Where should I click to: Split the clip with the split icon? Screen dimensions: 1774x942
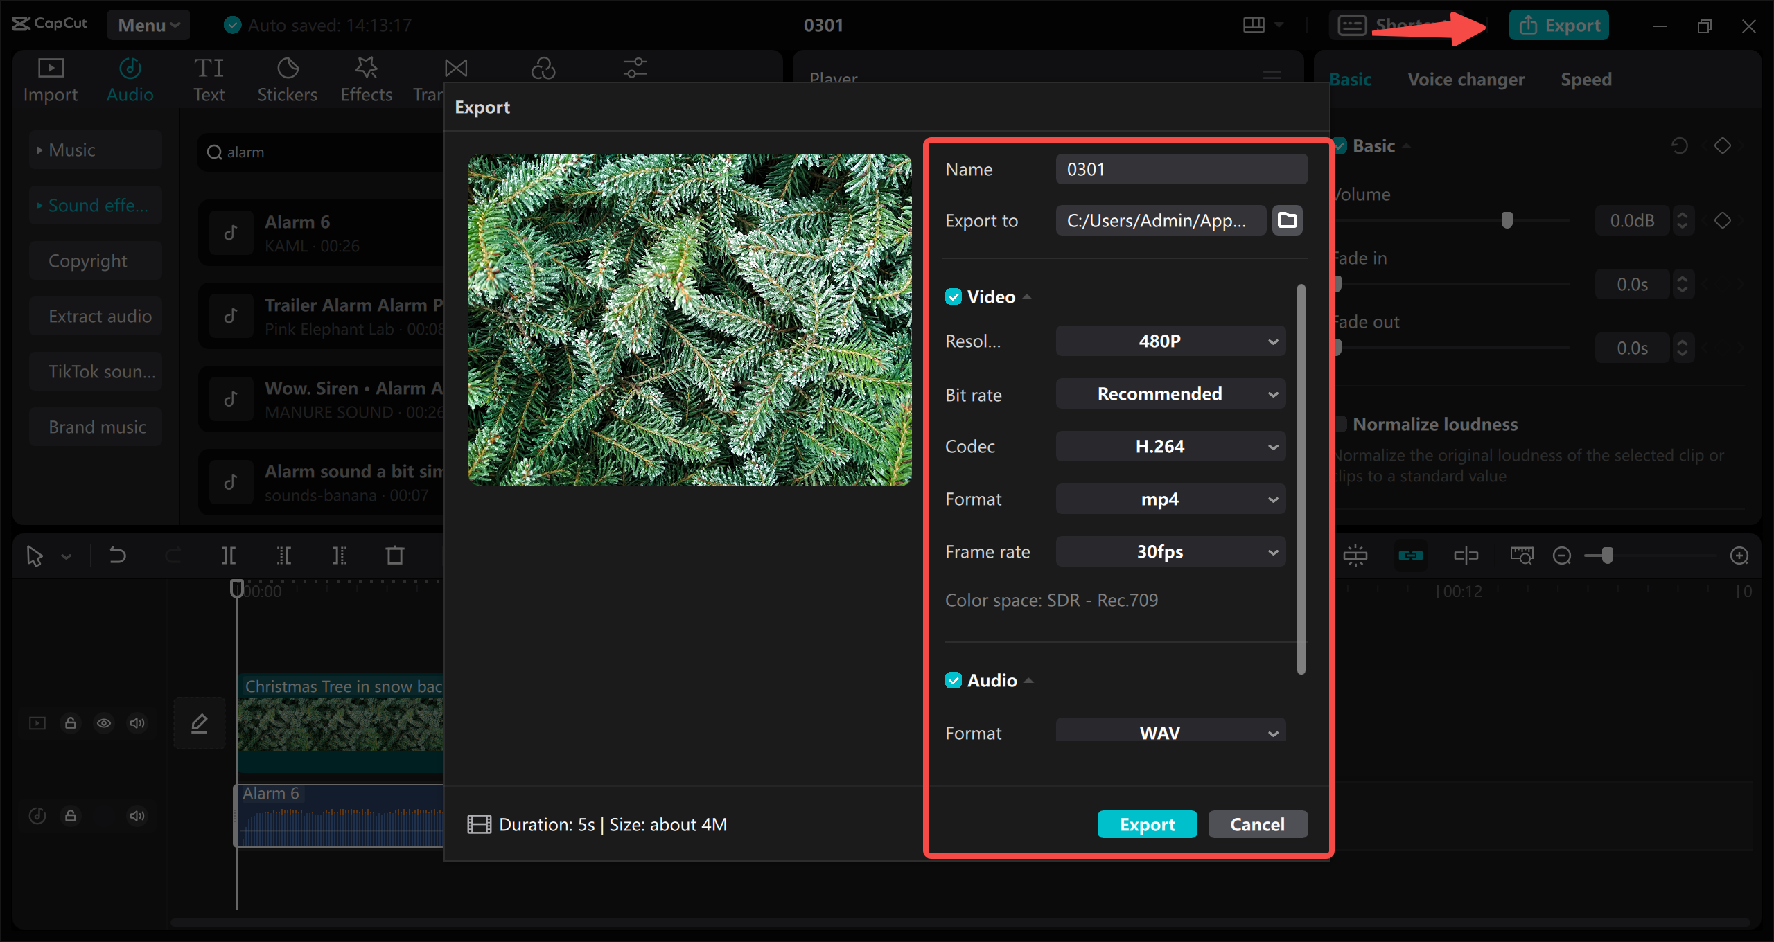229,555
